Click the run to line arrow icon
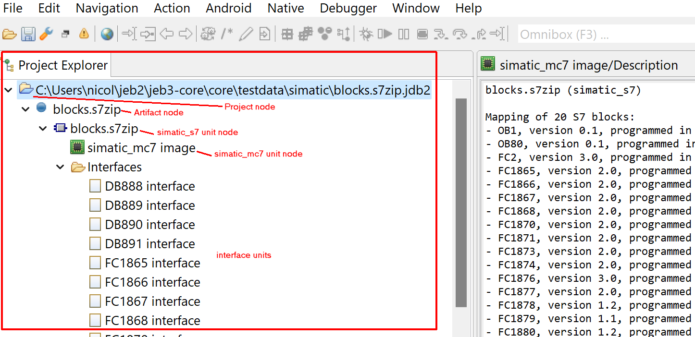 [x=498, y=34]
